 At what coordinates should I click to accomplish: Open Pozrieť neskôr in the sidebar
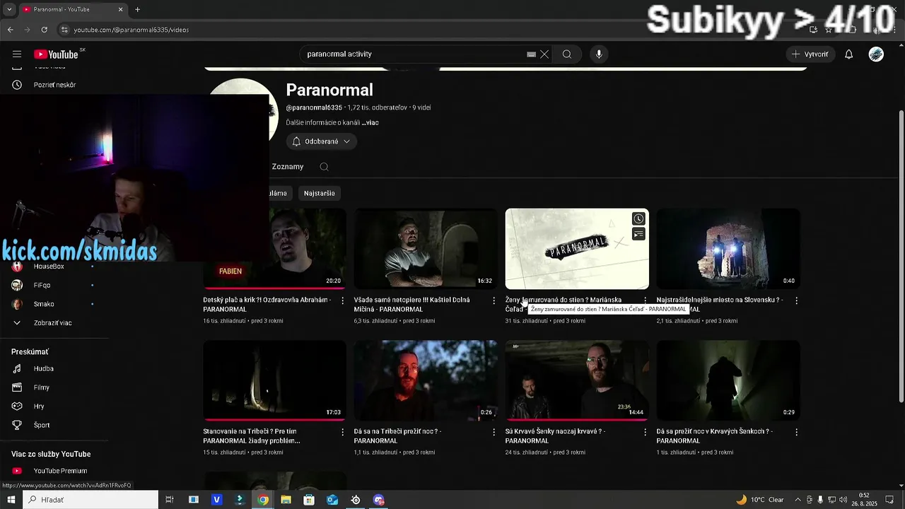[x=54, y=85]
